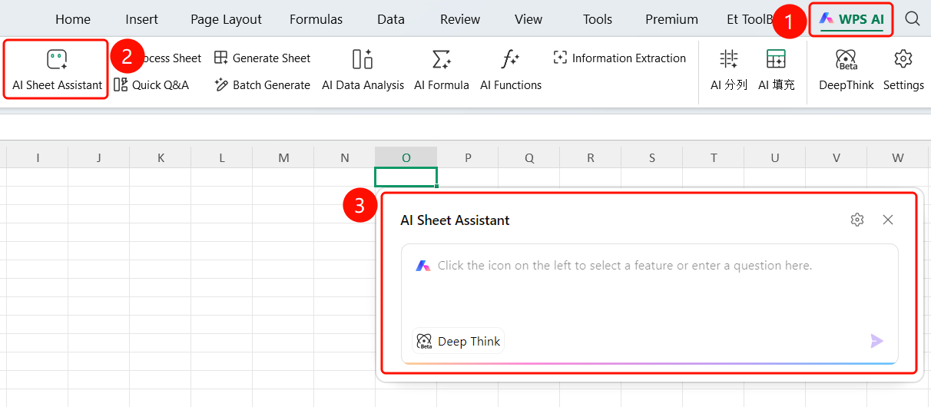The width and height of the screenshot is (931, 407).
Task: Click the AI 填充 fill tool
Action: point(776,70)
